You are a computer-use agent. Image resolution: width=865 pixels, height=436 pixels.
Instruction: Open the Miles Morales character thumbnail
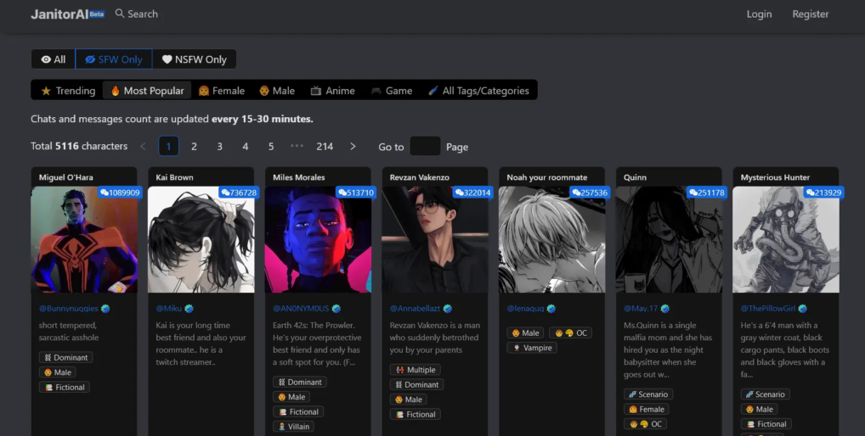coord(318,239)
